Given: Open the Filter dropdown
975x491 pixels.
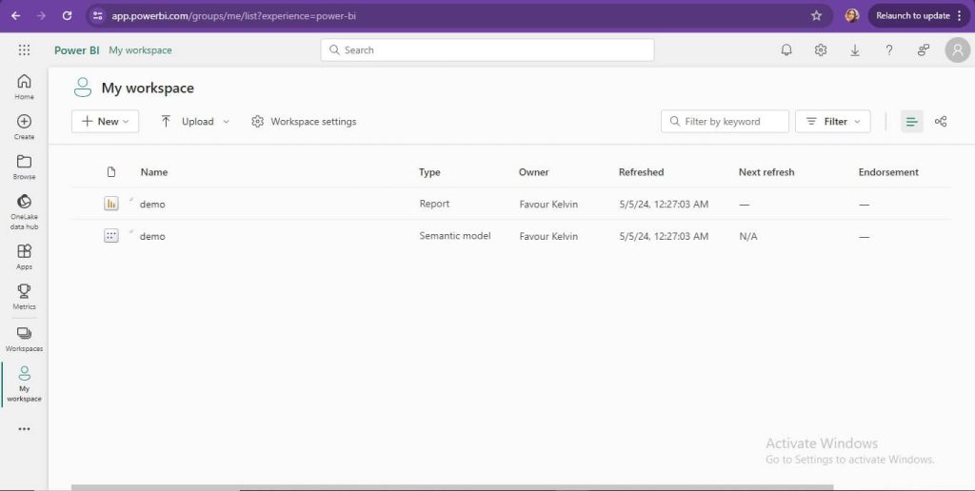Looking at the screenshot, I should (x=832, y=122).
